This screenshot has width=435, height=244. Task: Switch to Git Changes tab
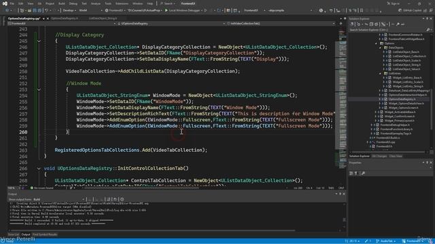(x=379, y=157)
